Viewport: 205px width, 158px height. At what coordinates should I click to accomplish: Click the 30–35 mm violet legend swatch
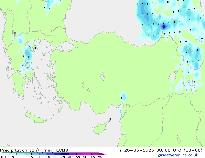pyautogui.click(x=72, y=154)
